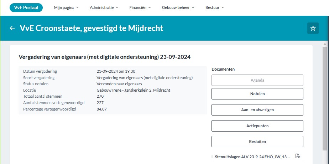Image resolution: width=329 pixels, height=164 pixels.
Task: Click the scrollbar up arrow
Action: coord(325,43)
